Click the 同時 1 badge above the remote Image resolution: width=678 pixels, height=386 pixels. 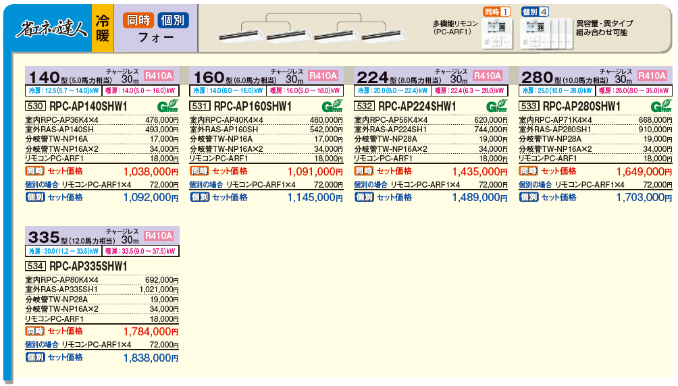click(x=496, y=11)
